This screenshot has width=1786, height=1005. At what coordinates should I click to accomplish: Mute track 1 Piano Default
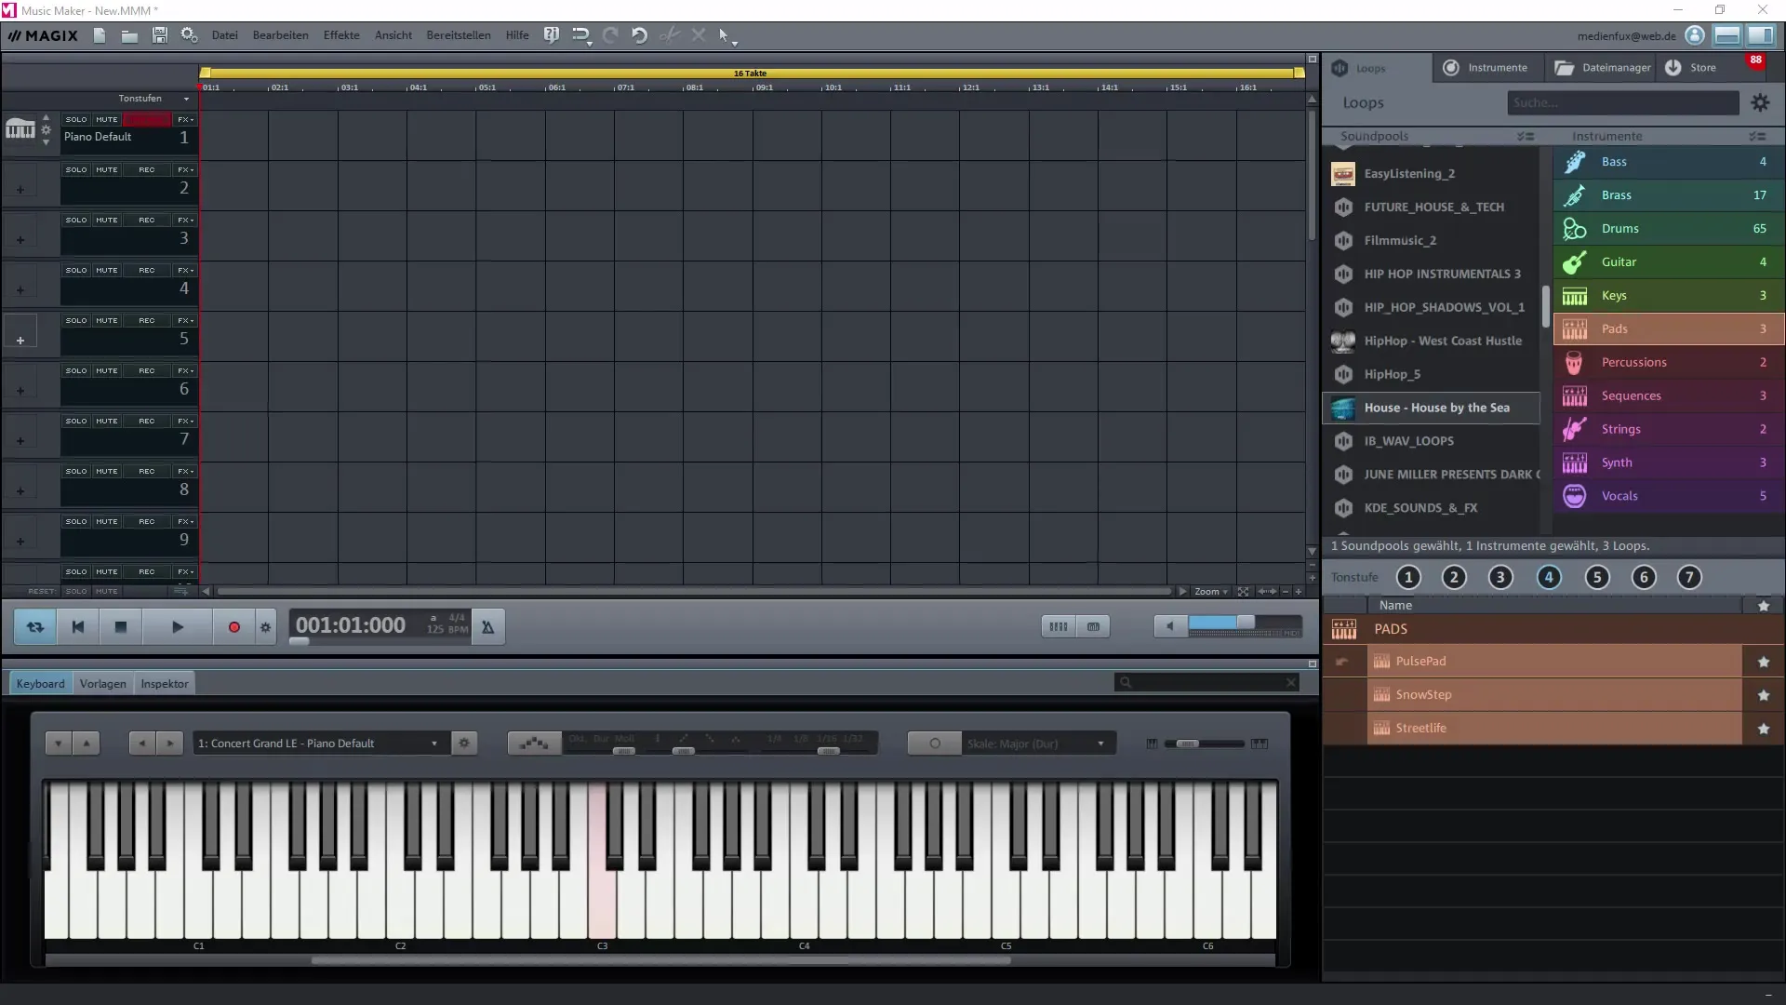click(x=107, y=119)
